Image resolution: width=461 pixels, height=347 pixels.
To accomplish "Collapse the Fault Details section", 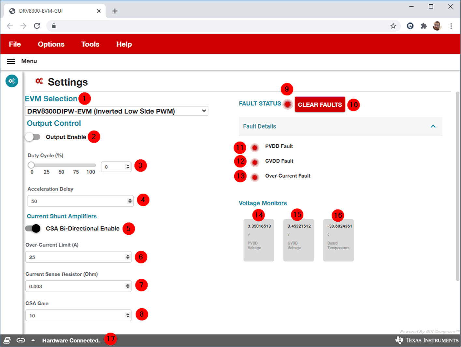I will (433, 126).
